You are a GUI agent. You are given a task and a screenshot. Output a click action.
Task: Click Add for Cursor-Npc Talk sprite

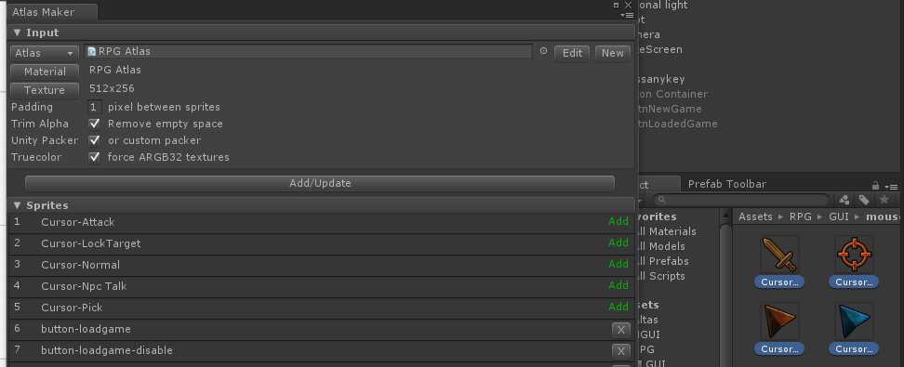pos(618,285)
